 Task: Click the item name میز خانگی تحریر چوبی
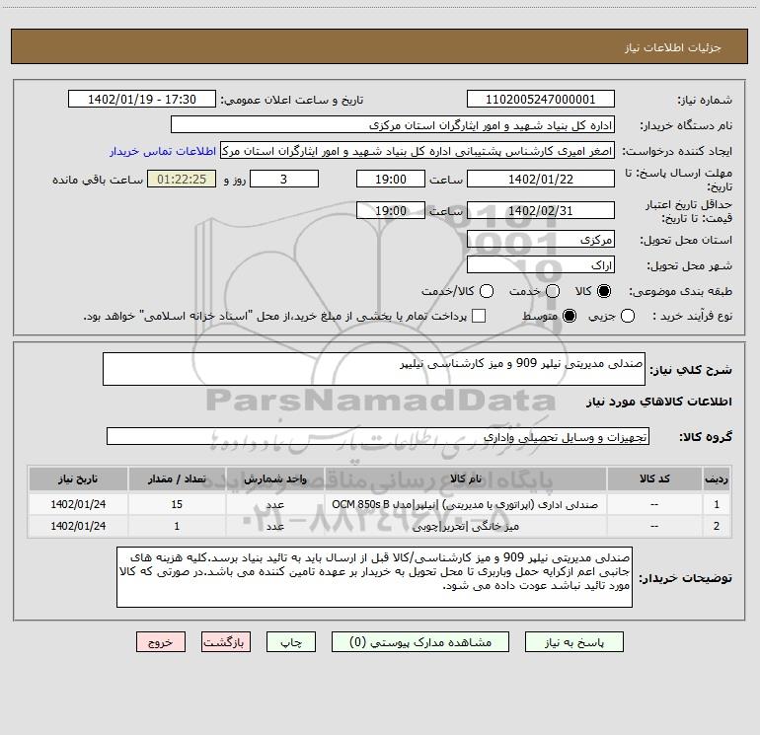[465, 526]
